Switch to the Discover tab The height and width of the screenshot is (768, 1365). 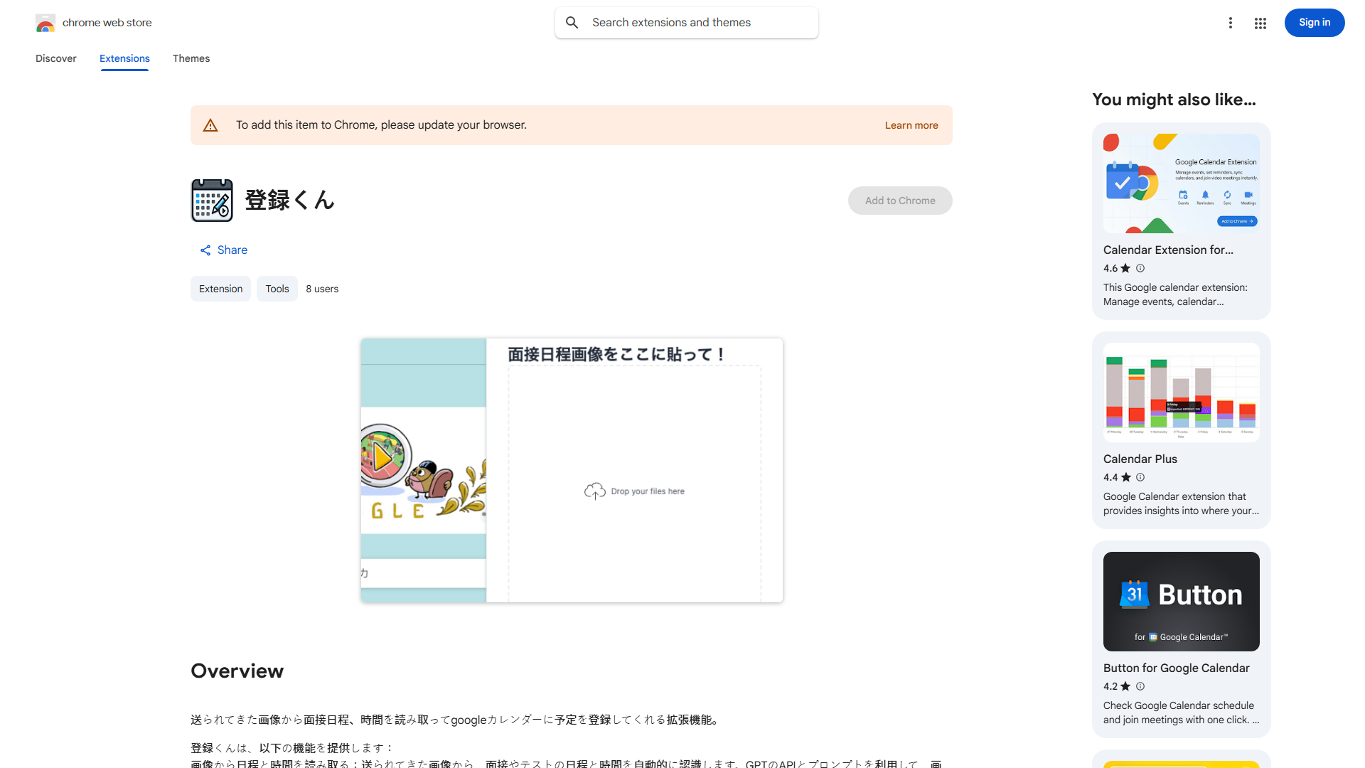55,58
